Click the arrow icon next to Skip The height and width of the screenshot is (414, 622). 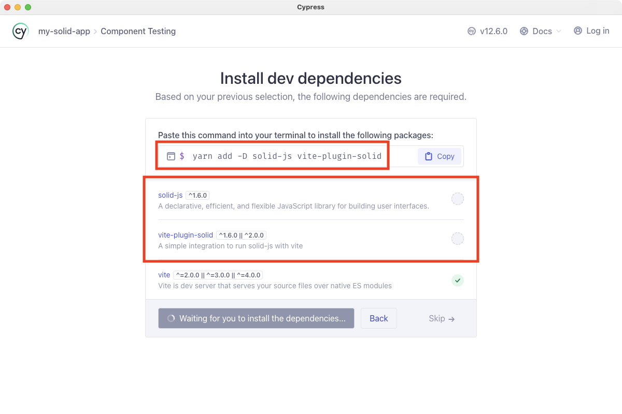tap(454, 318)
